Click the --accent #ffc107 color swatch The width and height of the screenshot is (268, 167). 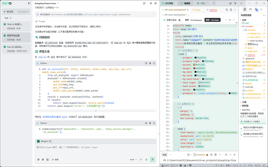point(194,65)
